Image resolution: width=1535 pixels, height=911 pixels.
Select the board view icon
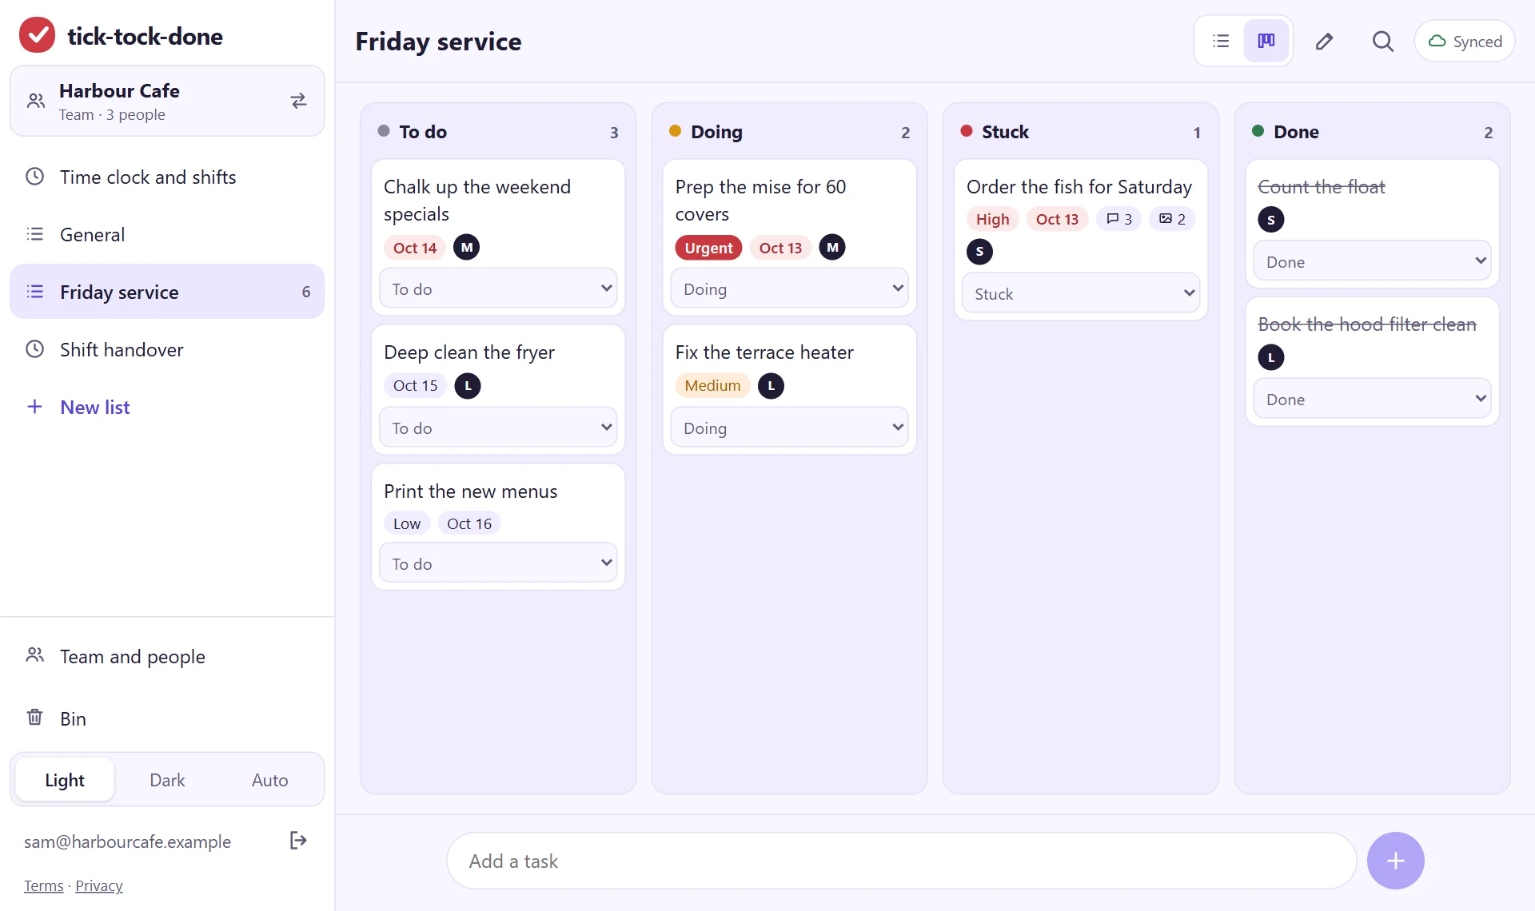(x=1266, y=41)
